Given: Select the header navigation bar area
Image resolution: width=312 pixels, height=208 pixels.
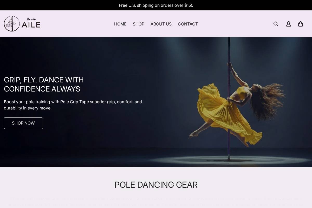Looking at the screenshot, I should [156, 24].
